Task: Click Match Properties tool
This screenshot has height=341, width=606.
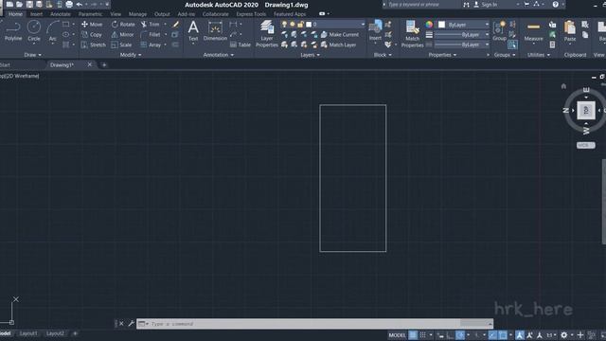Action: [413, 34]
